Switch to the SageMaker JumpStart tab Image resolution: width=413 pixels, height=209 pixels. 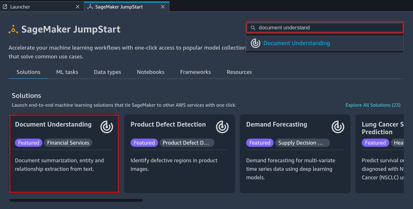(127, 7)
